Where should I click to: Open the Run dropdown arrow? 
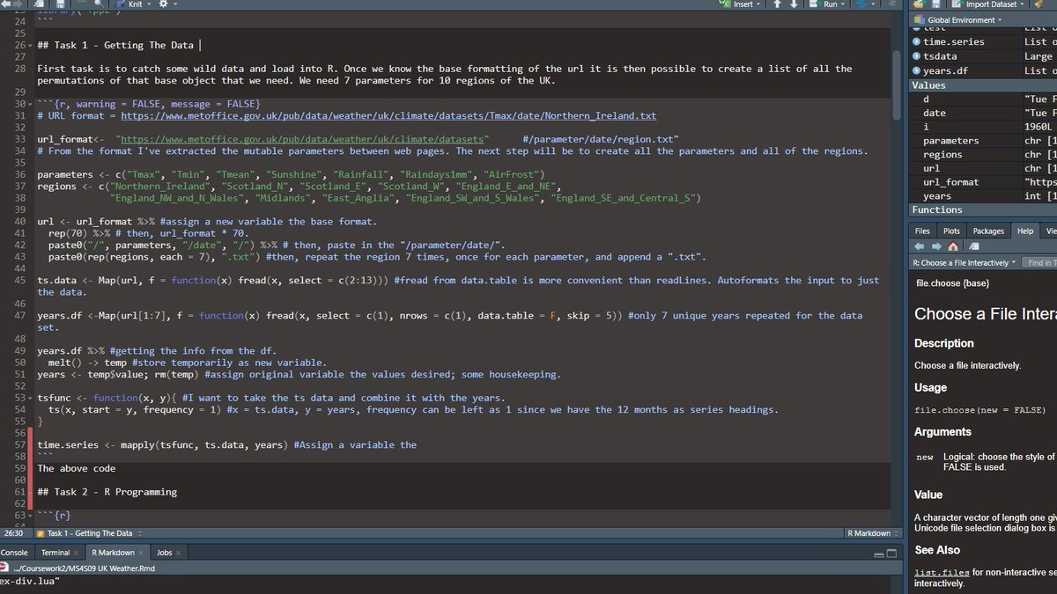(844, 4)
